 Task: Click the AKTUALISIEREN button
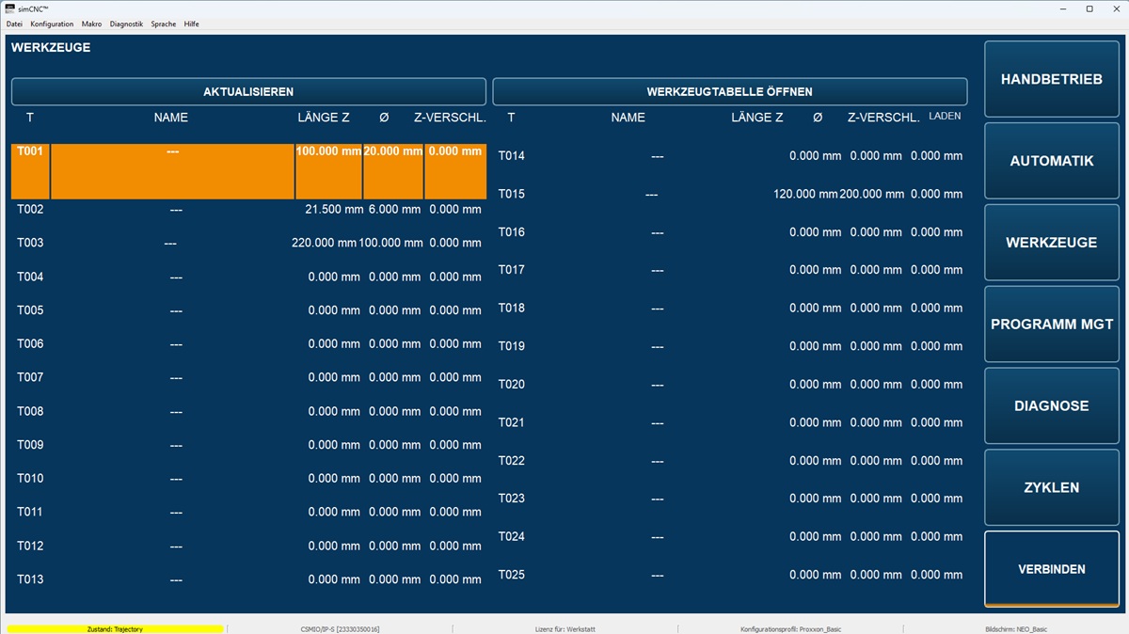click(248, 91)
